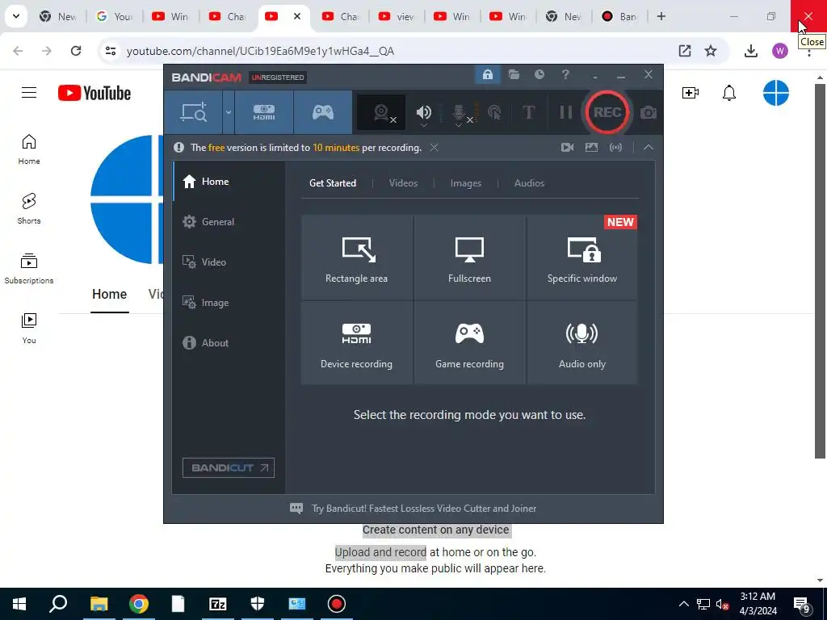827x620 pixels.
Task: Open YouTube account avatar menu
Action: (x=776, y=93)
